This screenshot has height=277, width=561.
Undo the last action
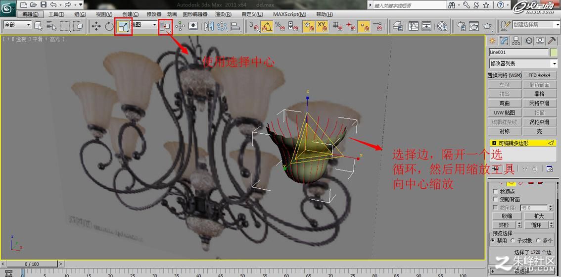coord(53,5)
